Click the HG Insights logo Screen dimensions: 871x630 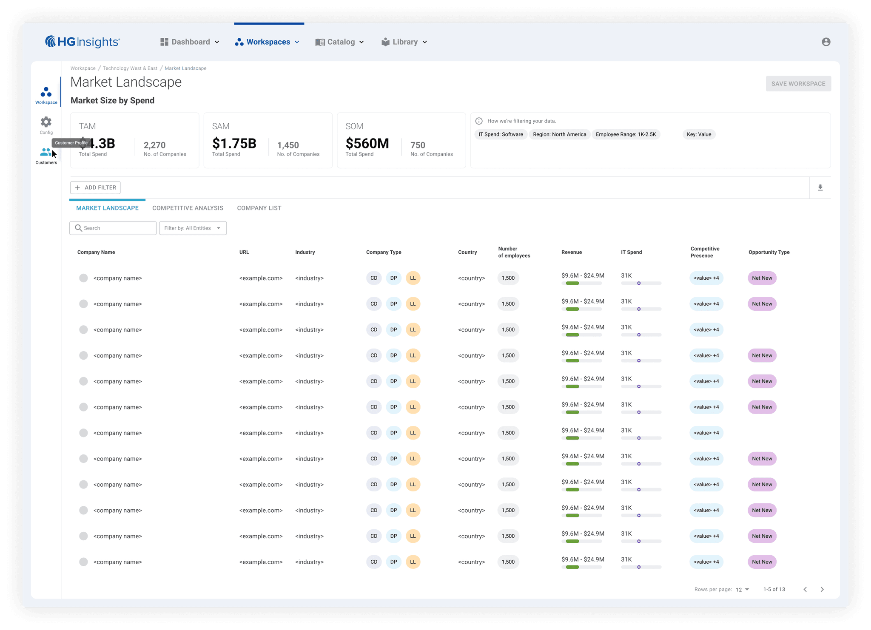[x=83, y=42]
